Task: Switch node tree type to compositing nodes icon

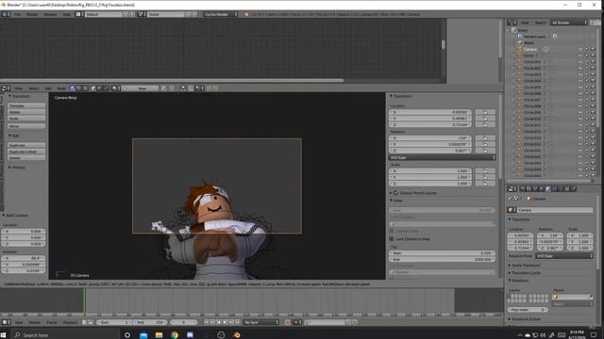Action: pyautogui.click(x=79, y=89)
